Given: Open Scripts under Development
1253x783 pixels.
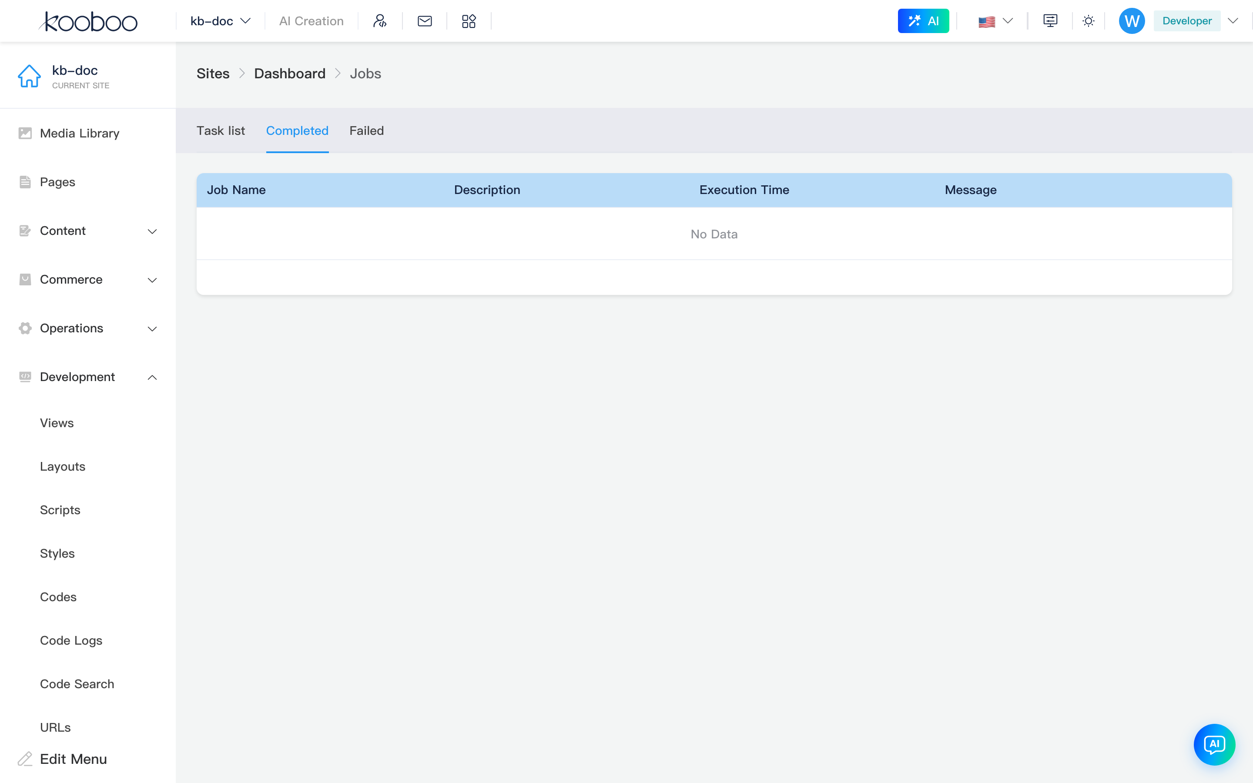Looking at the screenshot, I should [60, 510].
